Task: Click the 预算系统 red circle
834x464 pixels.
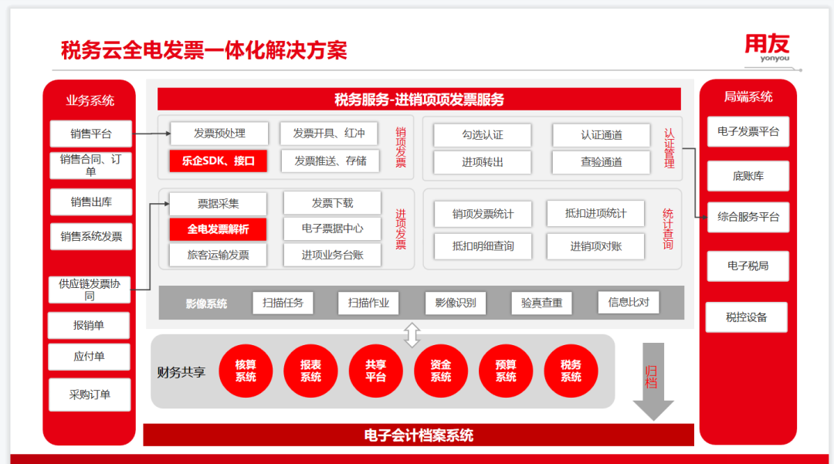Action: 506,371
